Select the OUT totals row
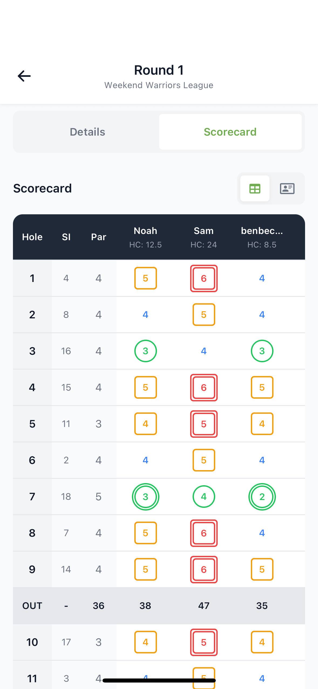This screenshot has width=318, height=689. [x=159, y=605]
